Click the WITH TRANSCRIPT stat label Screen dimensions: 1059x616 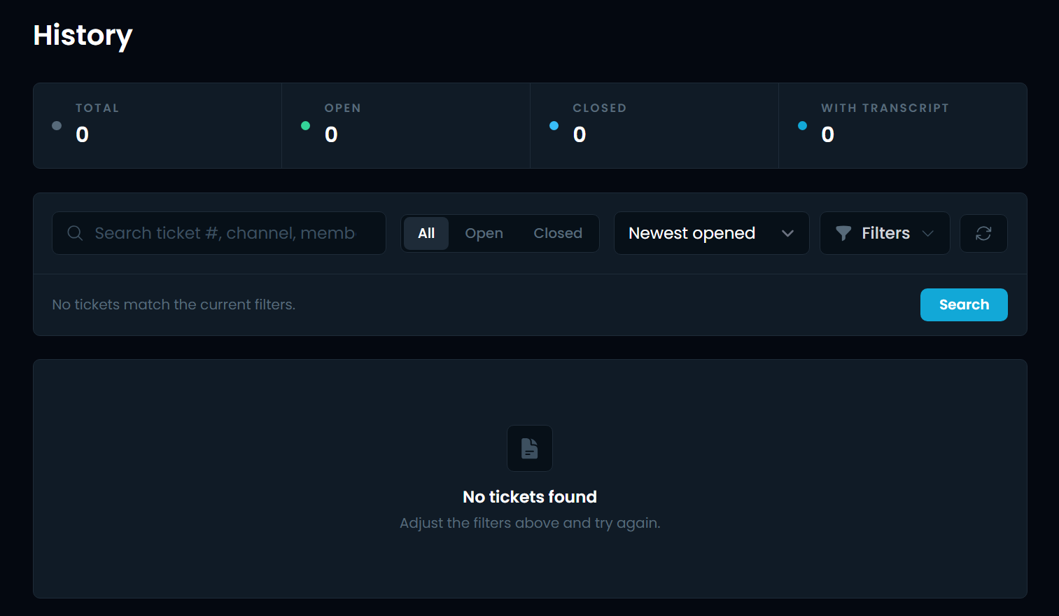[x=885, y=108]
